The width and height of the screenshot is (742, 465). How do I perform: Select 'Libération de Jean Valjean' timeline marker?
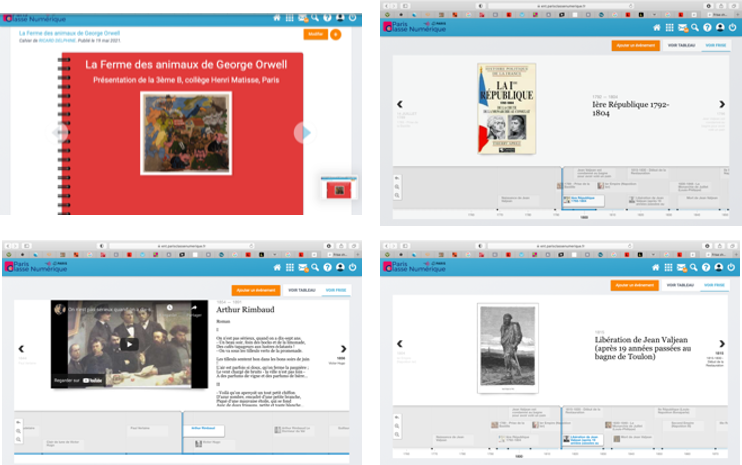coord(582,440)
